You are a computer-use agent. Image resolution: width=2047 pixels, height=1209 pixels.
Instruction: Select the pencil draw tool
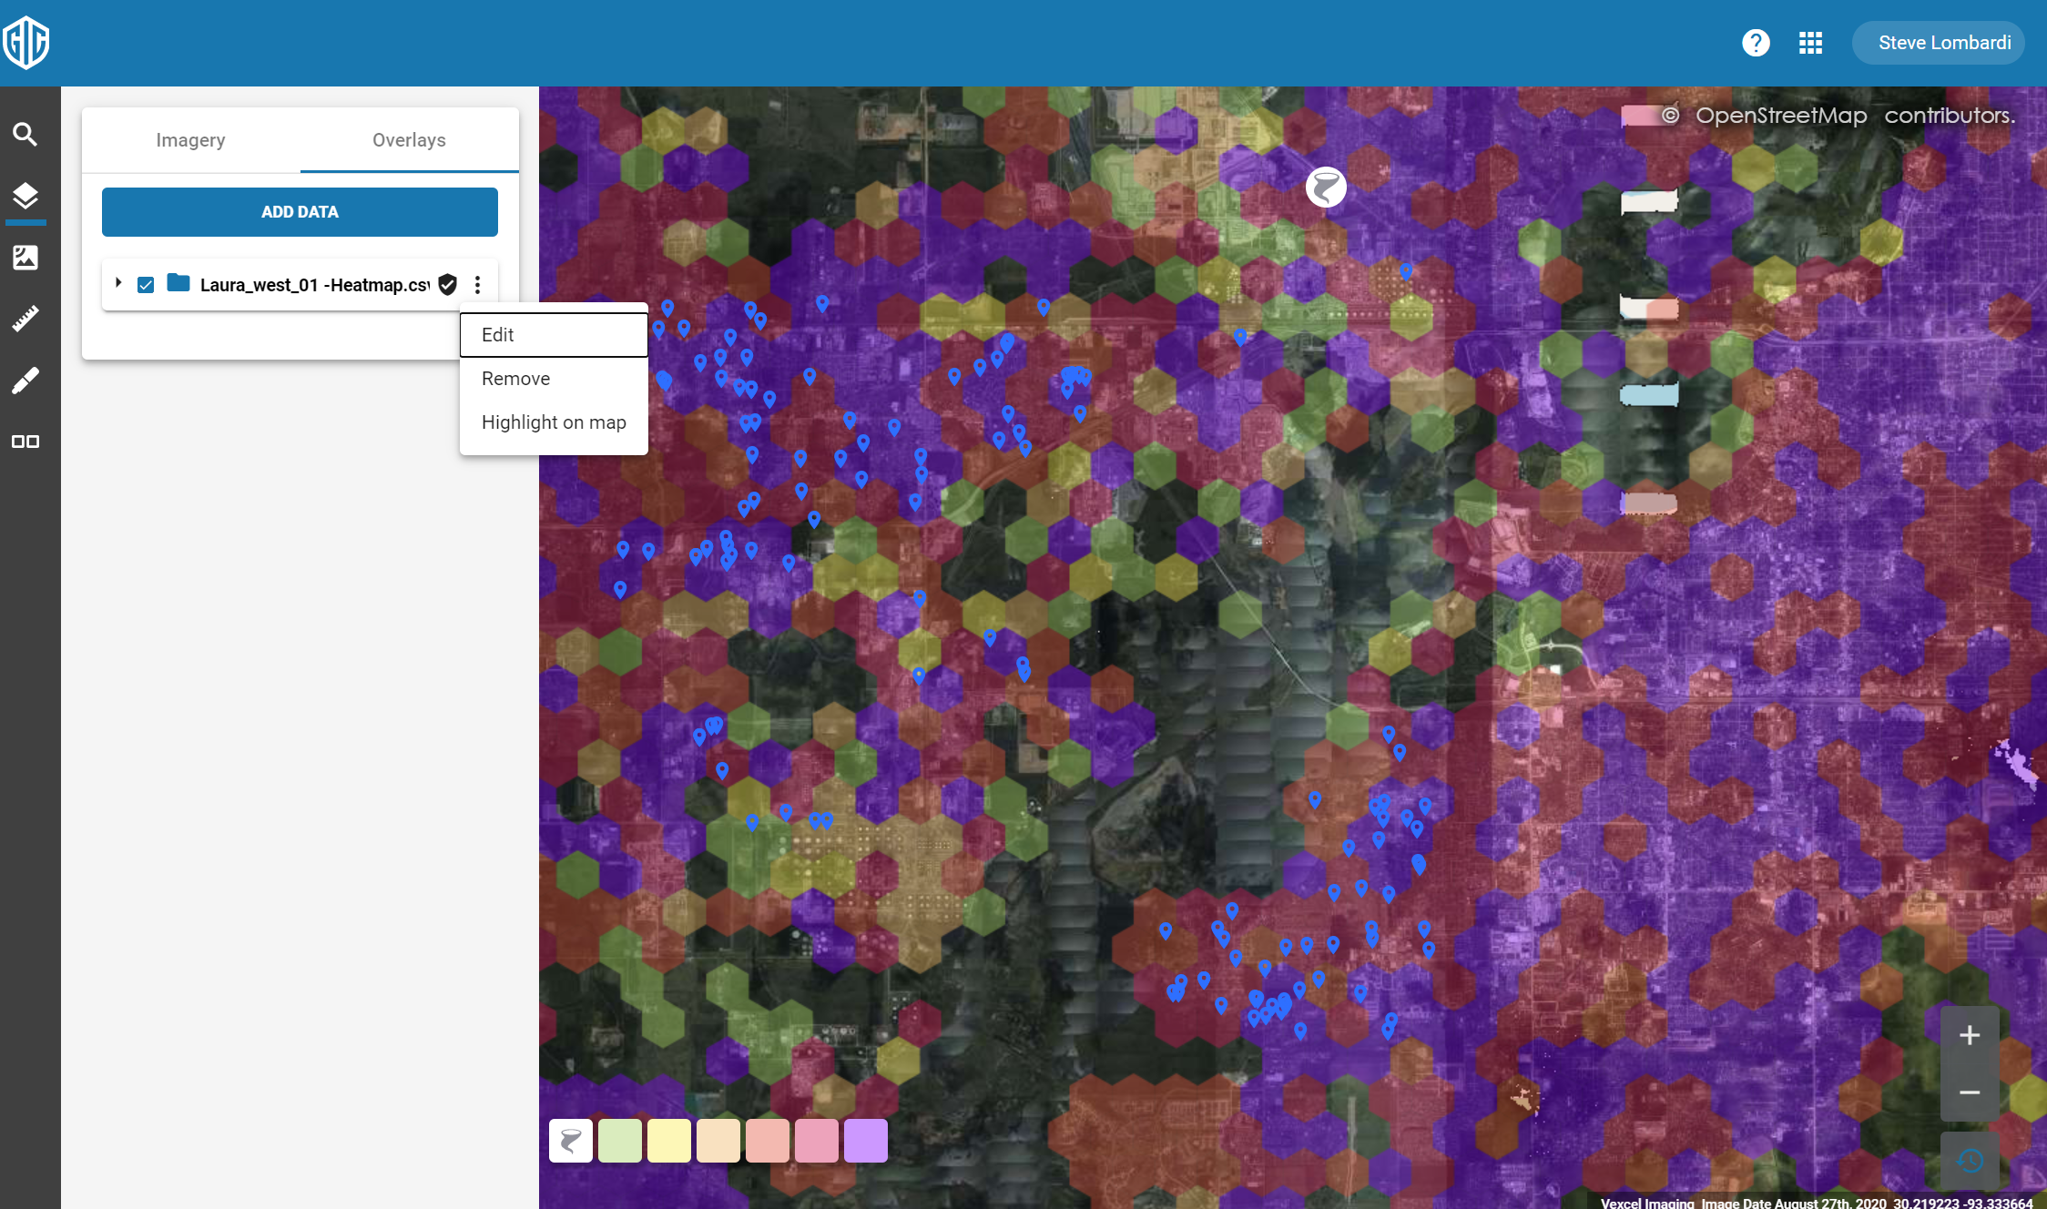click(x=25, y=381)
